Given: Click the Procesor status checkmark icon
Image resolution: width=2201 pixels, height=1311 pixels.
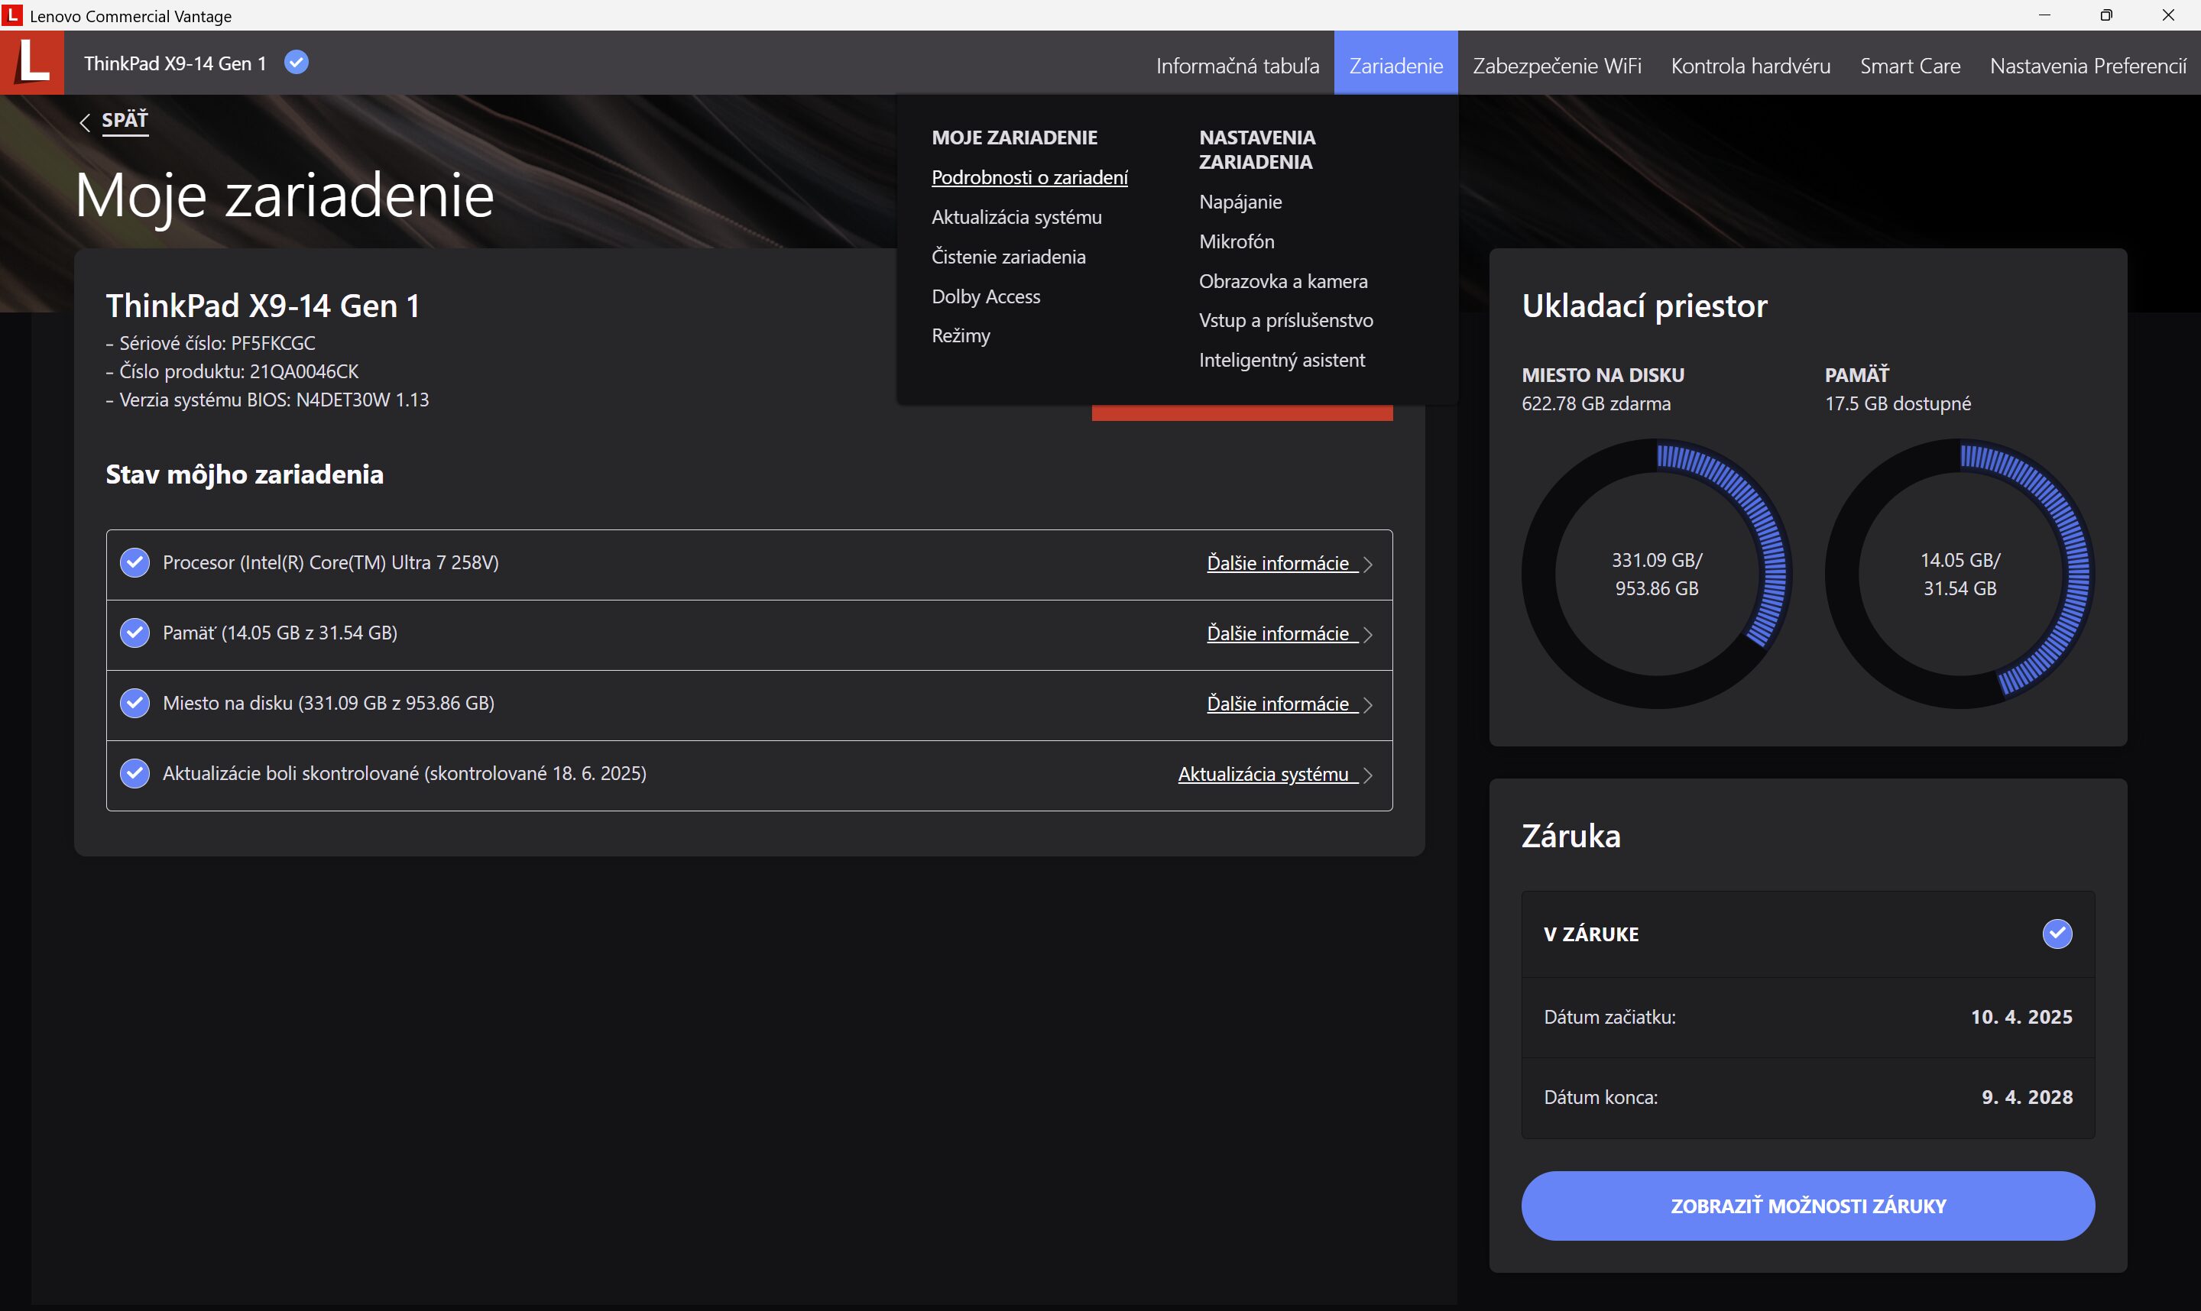Looking at the screenshot, I should pos(135,563).
